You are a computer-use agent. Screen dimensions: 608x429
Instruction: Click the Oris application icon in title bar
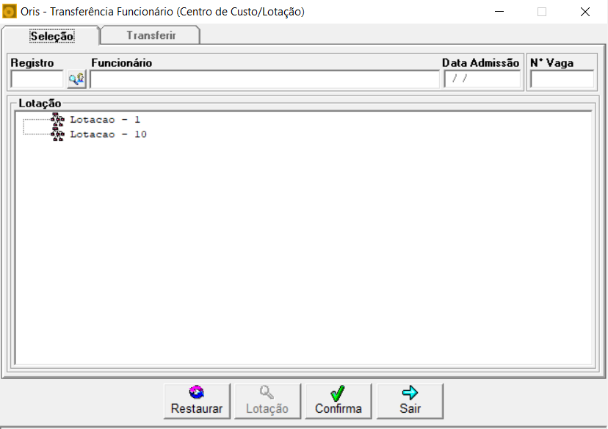coord(10,12)
